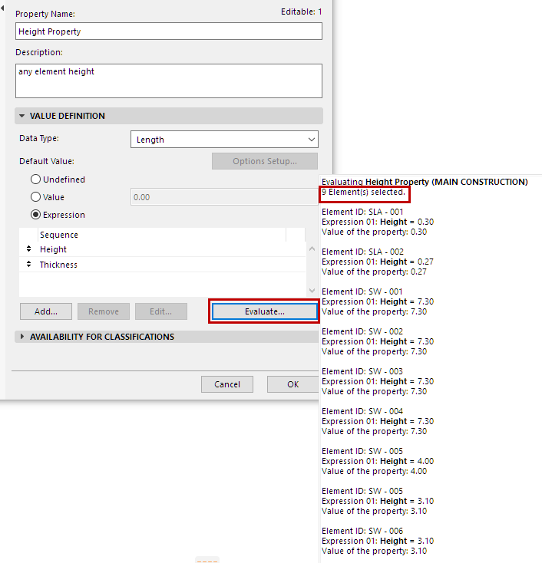
Task: Click the 'Element ID: SW - 004' line
Action: tap(362, 411)
